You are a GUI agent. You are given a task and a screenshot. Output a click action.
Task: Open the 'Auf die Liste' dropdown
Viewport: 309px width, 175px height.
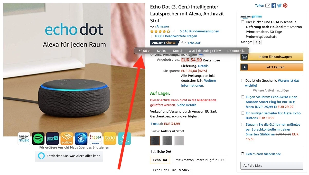(x=272, y=165)
